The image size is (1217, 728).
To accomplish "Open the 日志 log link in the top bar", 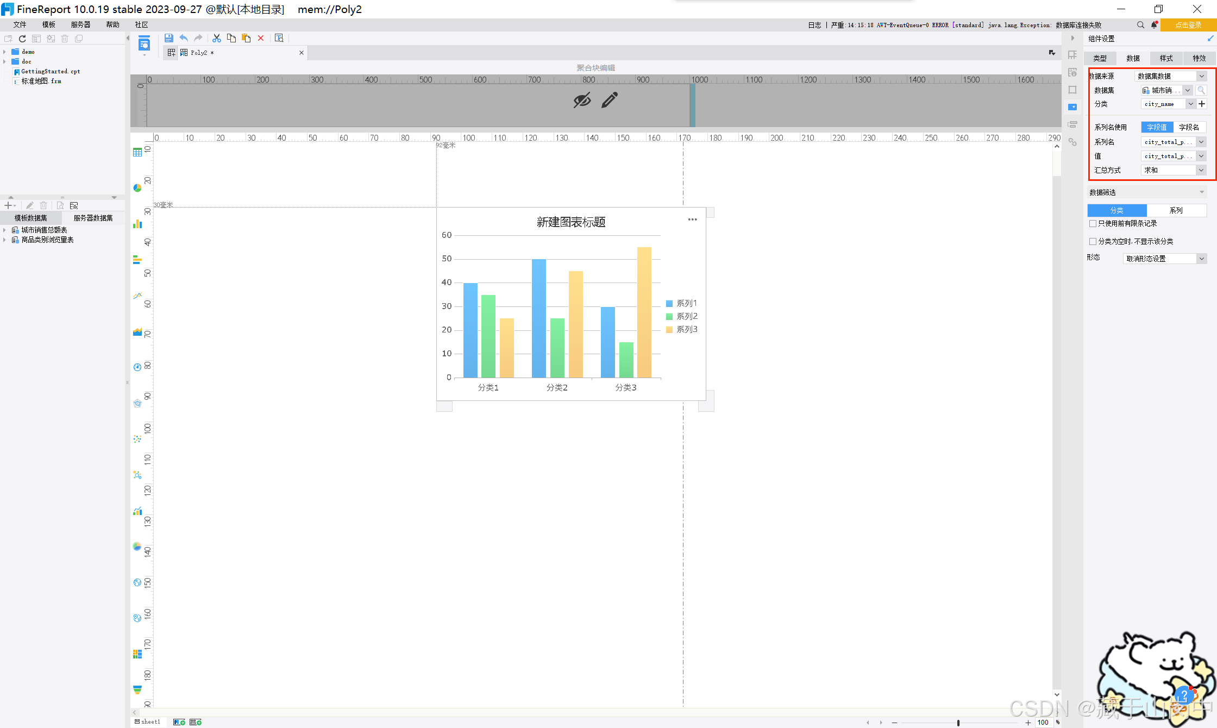I will pos(814,25).
